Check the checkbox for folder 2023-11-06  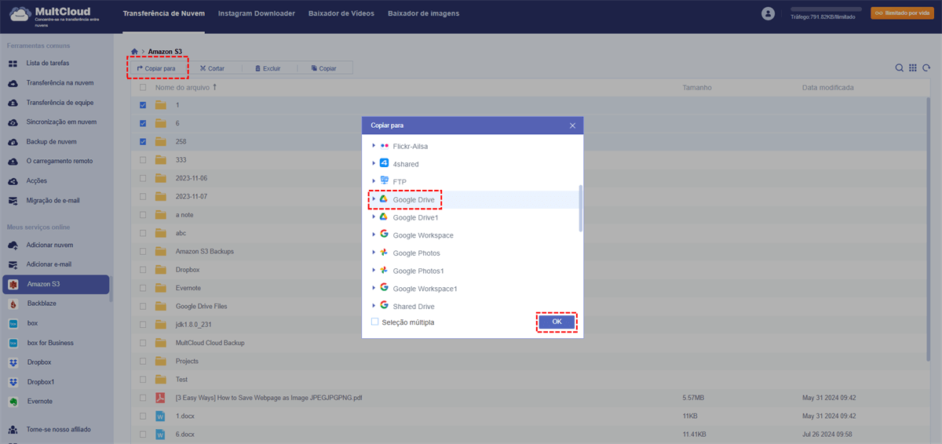[x=143, y=178]
